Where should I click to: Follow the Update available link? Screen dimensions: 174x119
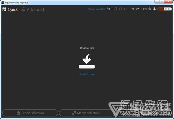96,9
